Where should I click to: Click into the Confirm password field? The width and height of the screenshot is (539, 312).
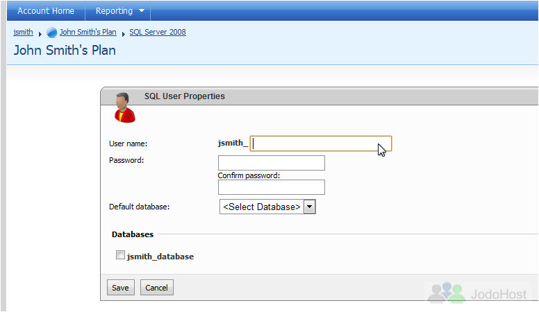(271, 187)
